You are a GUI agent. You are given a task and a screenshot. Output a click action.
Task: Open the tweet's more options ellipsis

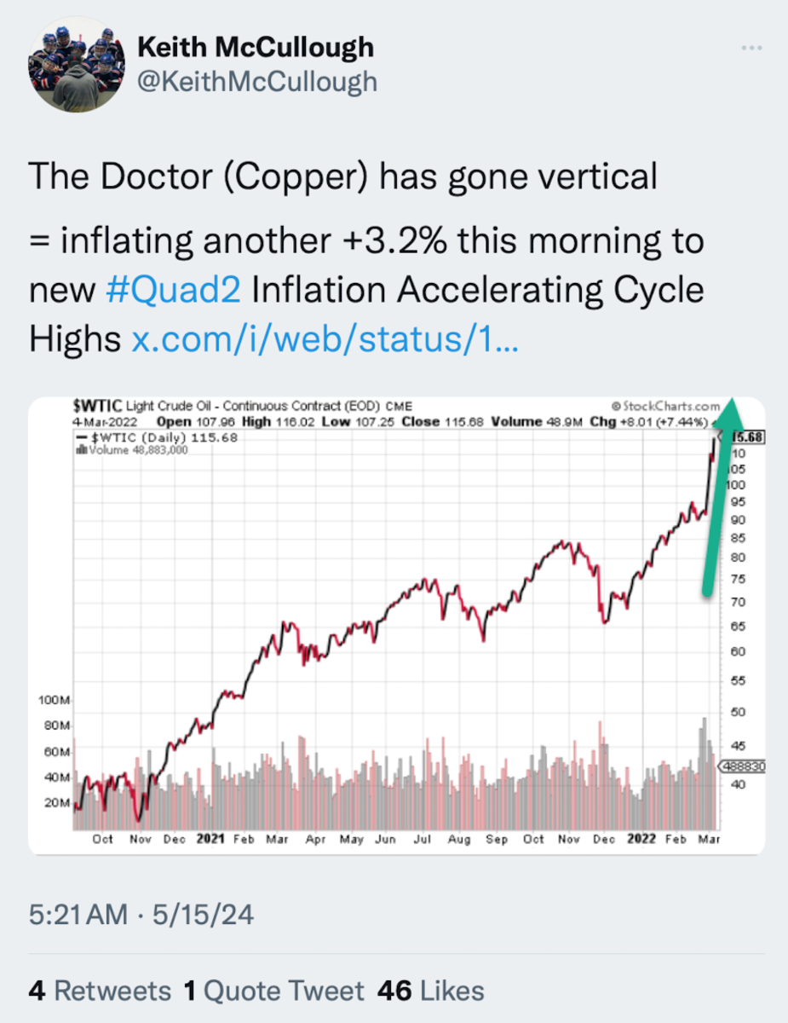pos(751,48)
